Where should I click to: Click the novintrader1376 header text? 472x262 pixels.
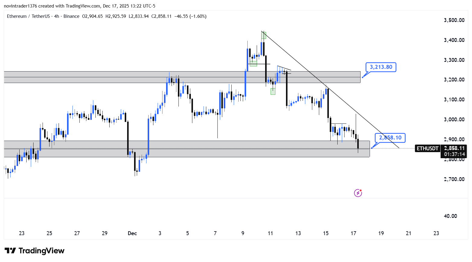coord(20,6)
